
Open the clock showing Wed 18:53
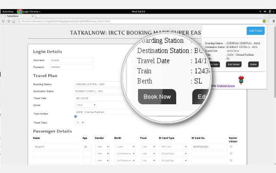click(138, 12)
